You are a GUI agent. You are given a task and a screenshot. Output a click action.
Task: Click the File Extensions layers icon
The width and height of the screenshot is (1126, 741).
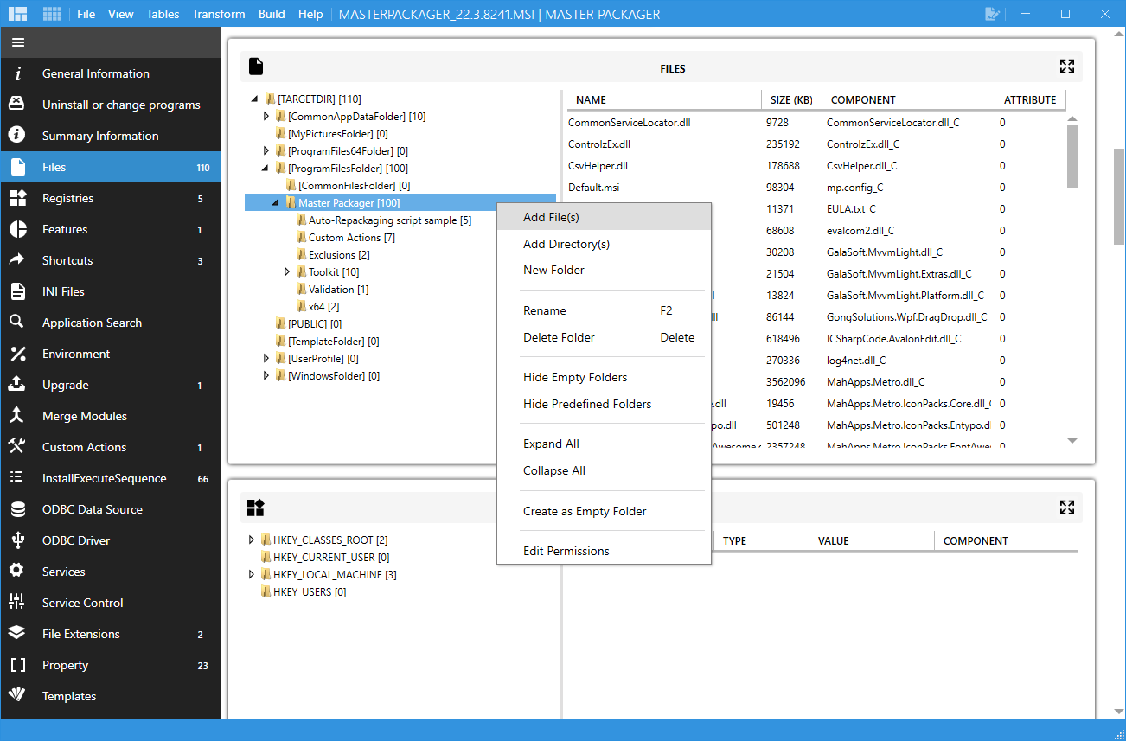[x=17, y=634]
